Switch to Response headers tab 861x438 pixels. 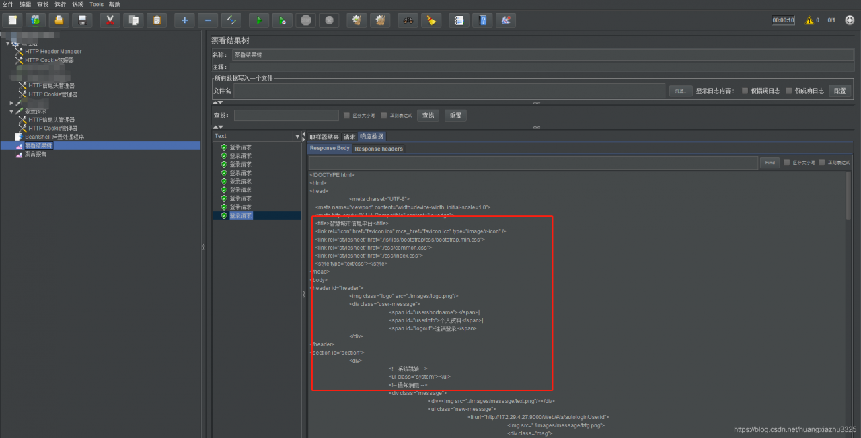point(379,149)
